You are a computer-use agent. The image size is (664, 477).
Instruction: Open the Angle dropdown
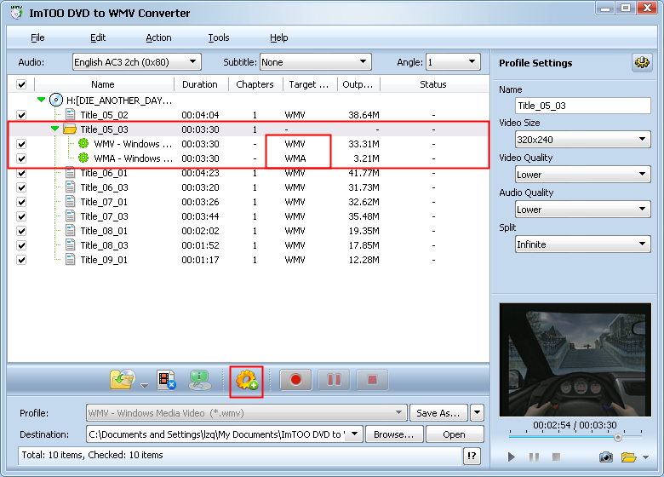point(453,62)
